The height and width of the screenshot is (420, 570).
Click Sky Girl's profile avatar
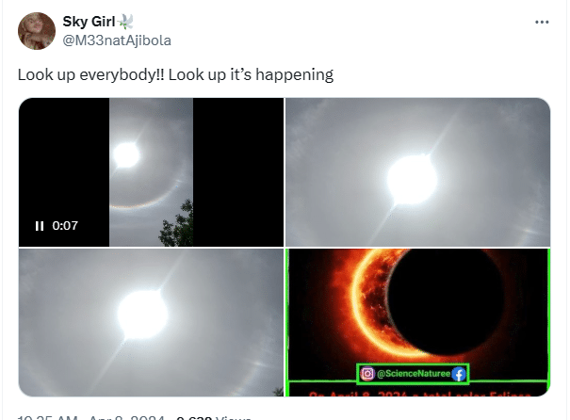click(37, 31)
